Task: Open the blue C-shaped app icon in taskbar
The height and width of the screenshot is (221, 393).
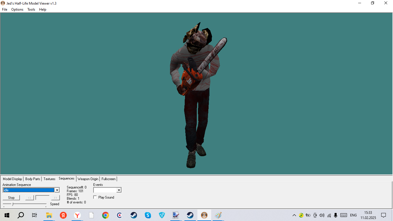Action: (x=120, y=215)
